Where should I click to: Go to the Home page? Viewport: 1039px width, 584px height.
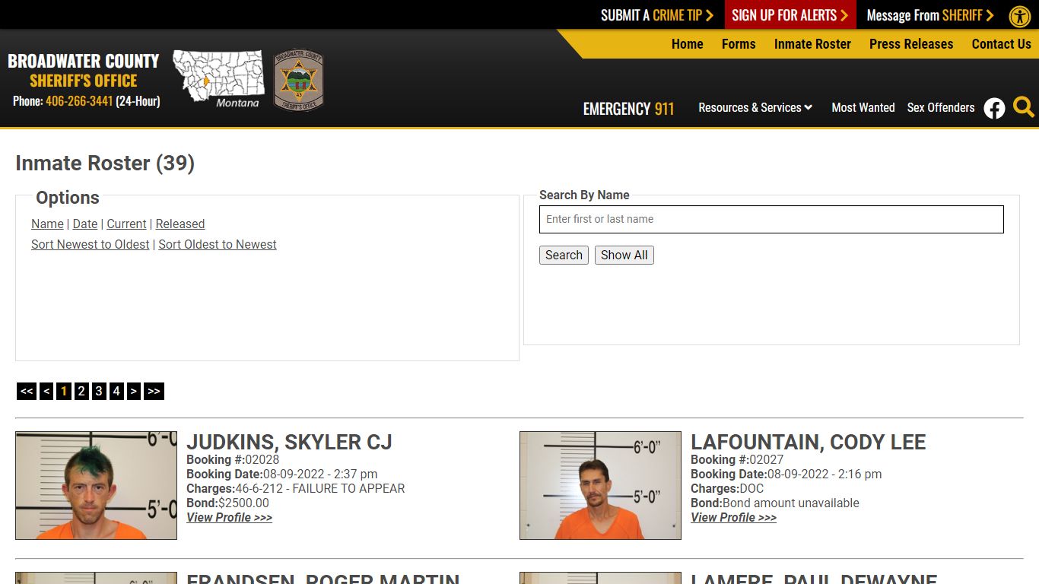(687, 44)
